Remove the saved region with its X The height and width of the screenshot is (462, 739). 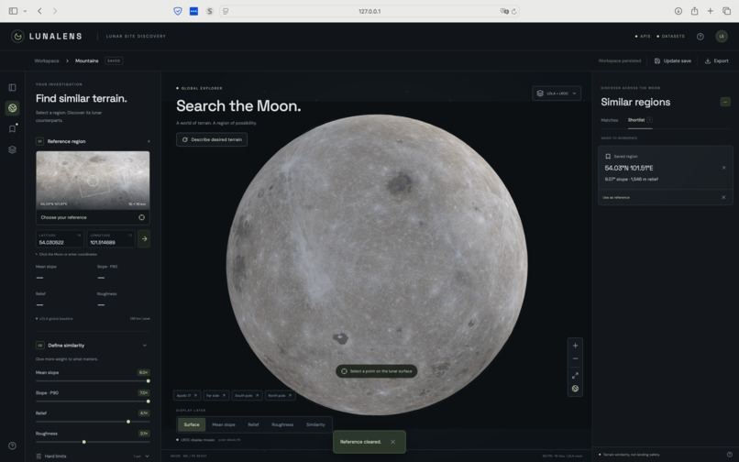click(723, 197)
